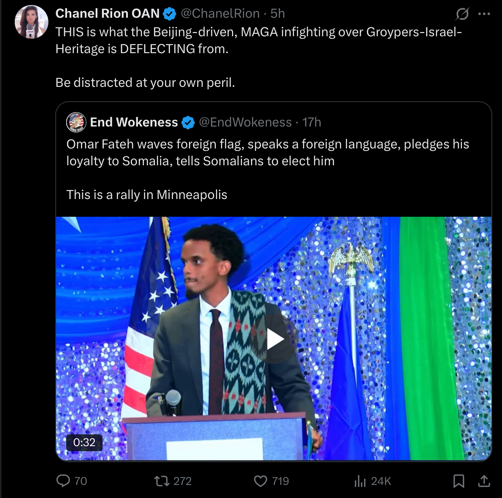Open view analytics bar chart icon
502x498 pixels.
click(x=360, y=481)
